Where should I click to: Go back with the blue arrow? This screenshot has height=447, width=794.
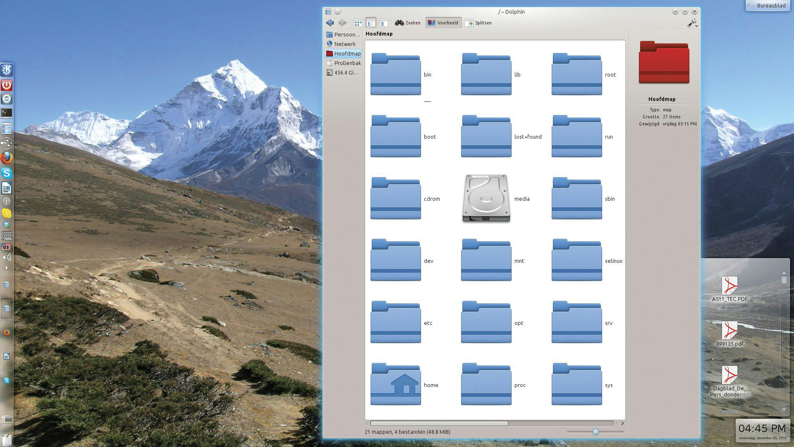coord(330,23)
